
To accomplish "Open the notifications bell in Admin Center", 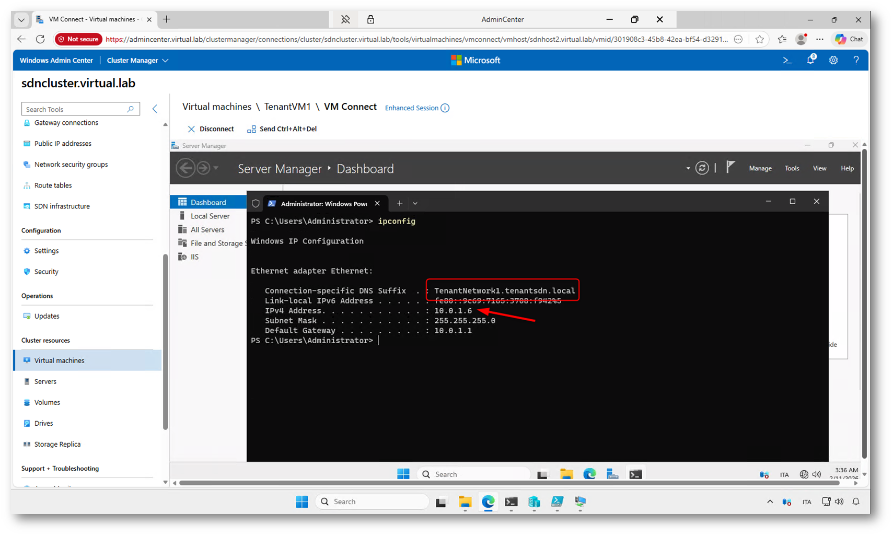I will [810, 60].
